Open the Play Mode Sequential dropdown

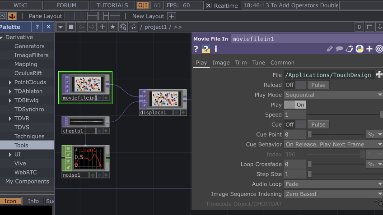pyautogui.click(x=333, y=95)
